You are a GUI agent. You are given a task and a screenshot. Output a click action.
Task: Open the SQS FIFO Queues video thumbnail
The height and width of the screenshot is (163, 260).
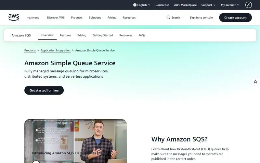[75, 141]
